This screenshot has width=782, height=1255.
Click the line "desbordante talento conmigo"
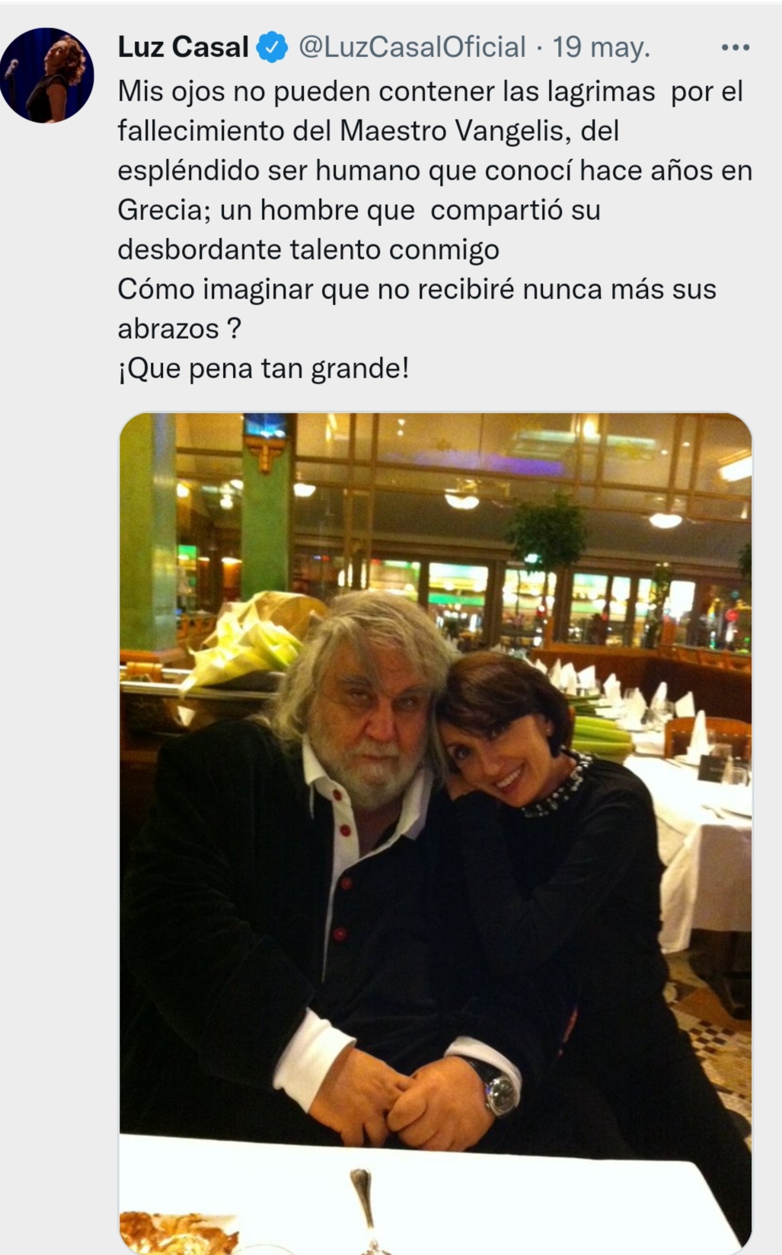pos(308,250)
